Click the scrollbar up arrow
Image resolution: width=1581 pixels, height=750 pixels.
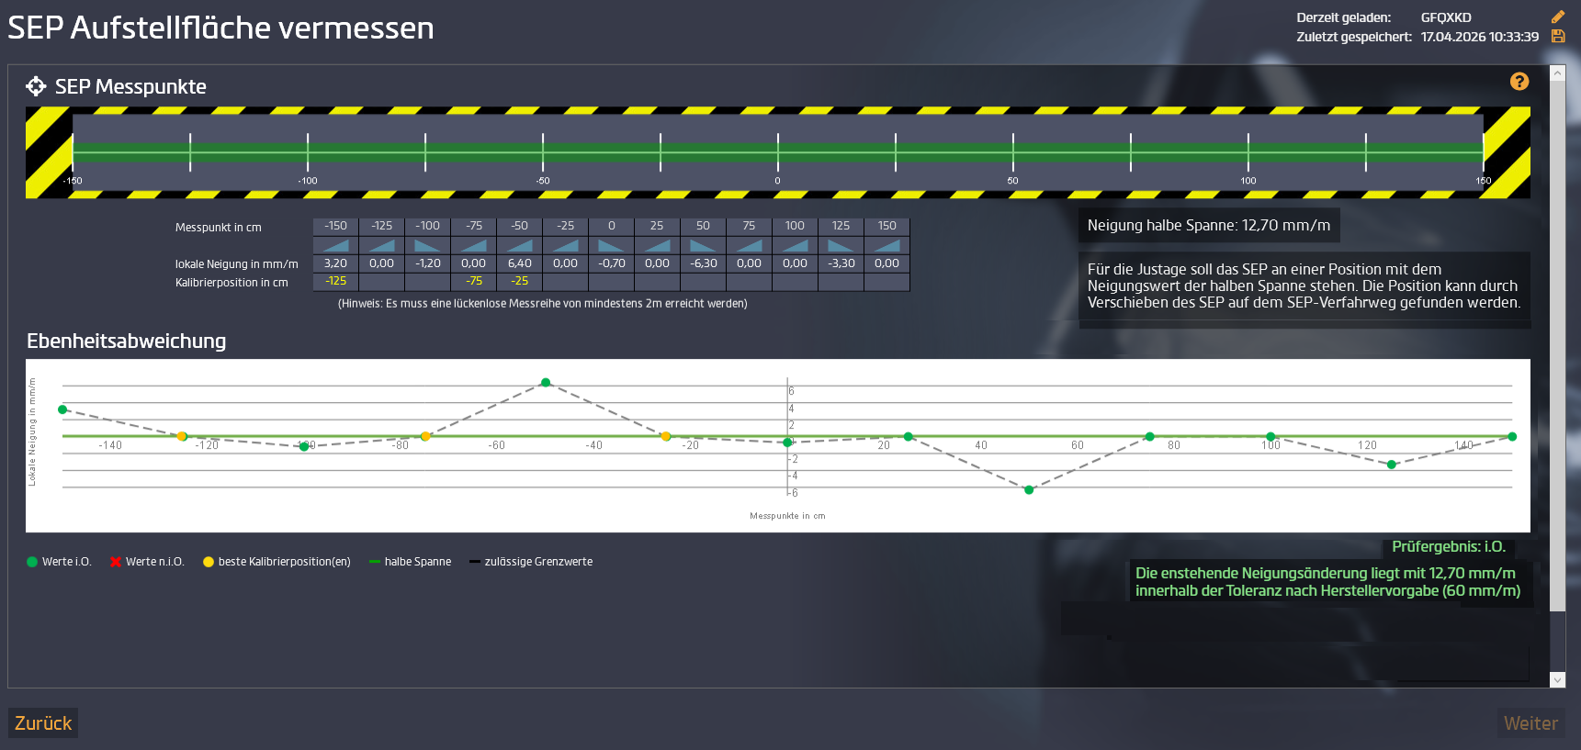(x=1557, y=73)
